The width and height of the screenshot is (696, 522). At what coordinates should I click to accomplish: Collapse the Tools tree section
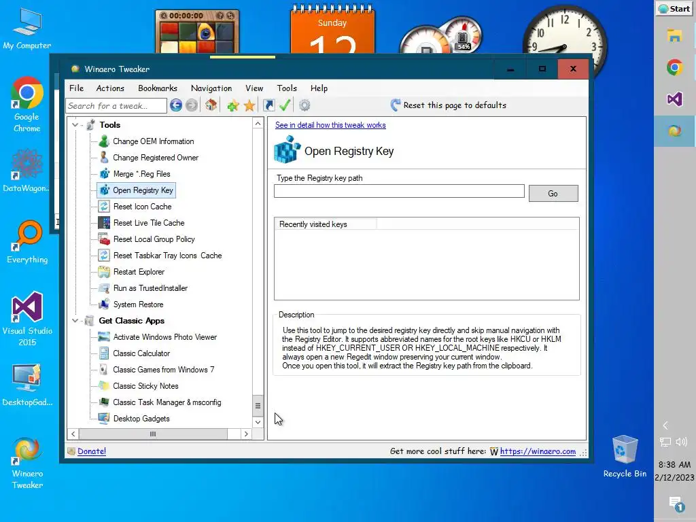pyautogui.click(x=75, y=125)
